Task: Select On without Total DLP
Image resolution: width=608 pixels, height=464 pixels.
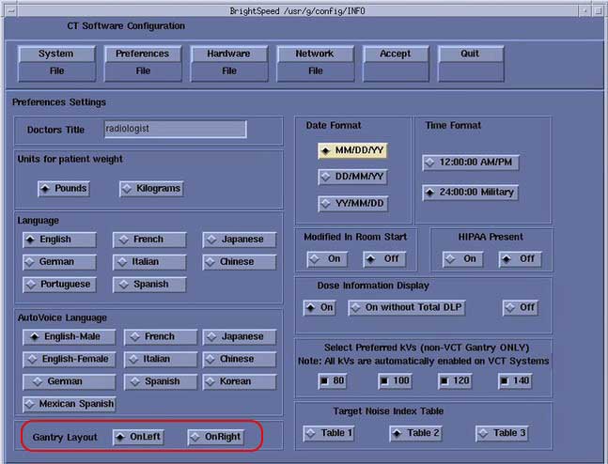Action: tap(407, 307)
